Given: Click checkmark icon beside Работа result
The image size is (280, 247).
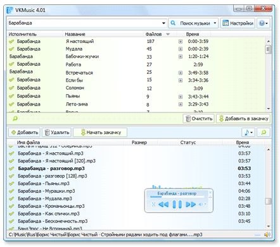Looking at the screenshot, I should [x=11, y=64].
